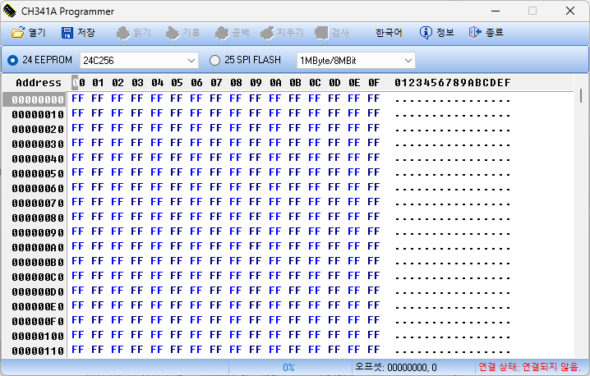This screenshot has height=376, width=590.
Task: Click the 저장 (Save) floppy disk icon
Action: (x=67, y=33)
